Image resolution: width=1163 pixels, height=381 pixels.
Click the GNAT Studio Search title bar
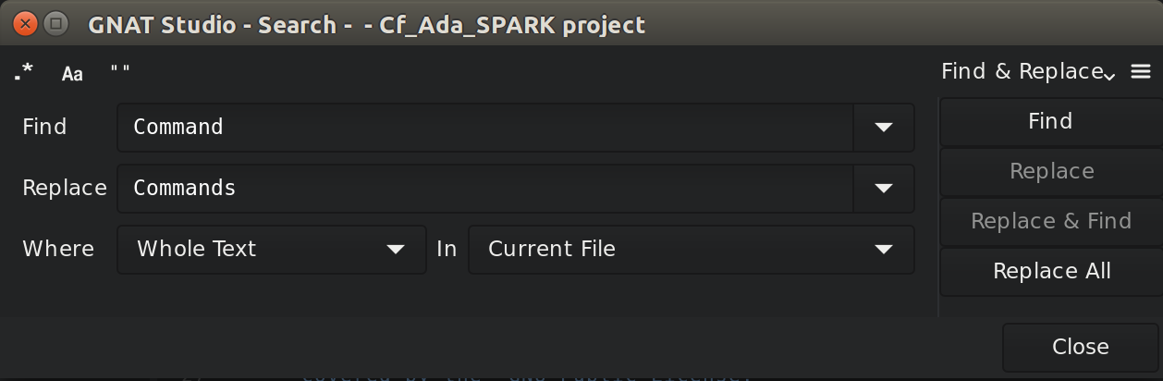coord(366,25)
